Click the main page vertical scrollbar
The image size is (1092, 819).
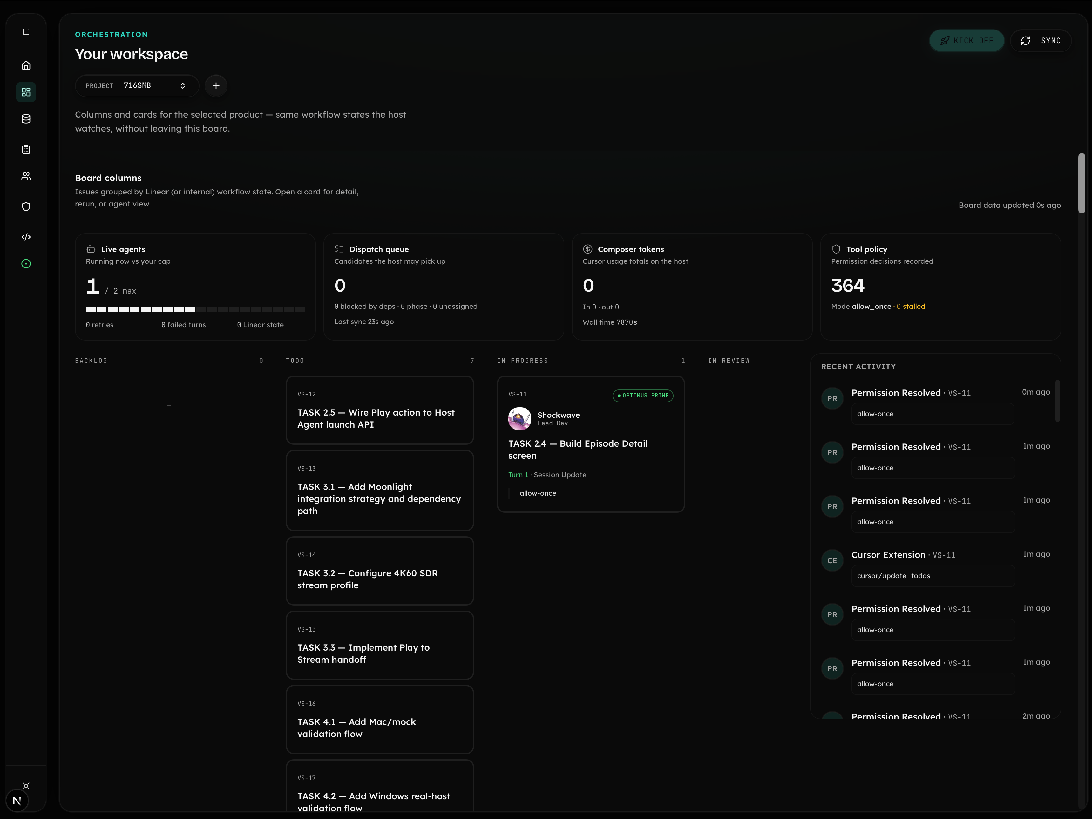pyautogui.click(x=1082, y=184)
